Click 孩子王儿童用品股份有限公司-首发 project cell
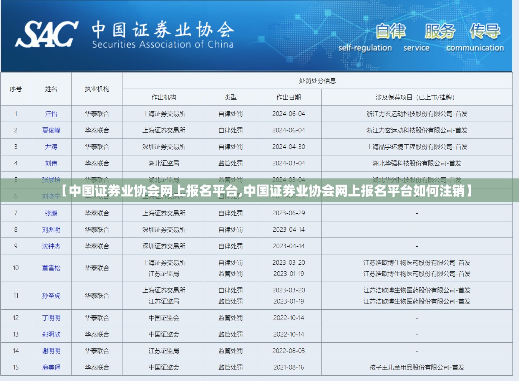 point(417,367)
